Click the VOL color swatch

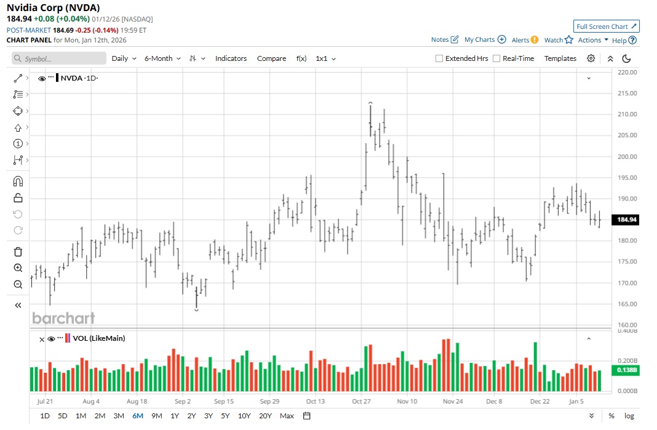68,338
